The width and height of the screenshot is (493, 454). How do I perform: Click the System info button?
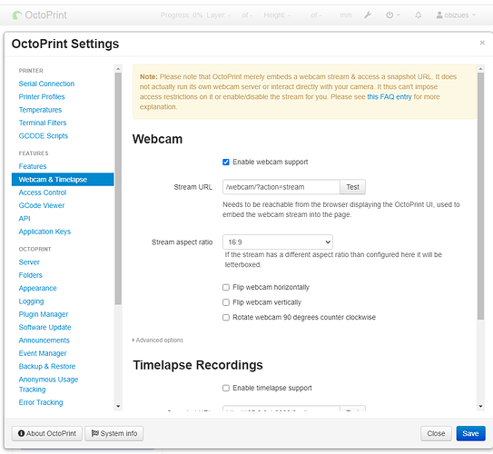point(114,433)
